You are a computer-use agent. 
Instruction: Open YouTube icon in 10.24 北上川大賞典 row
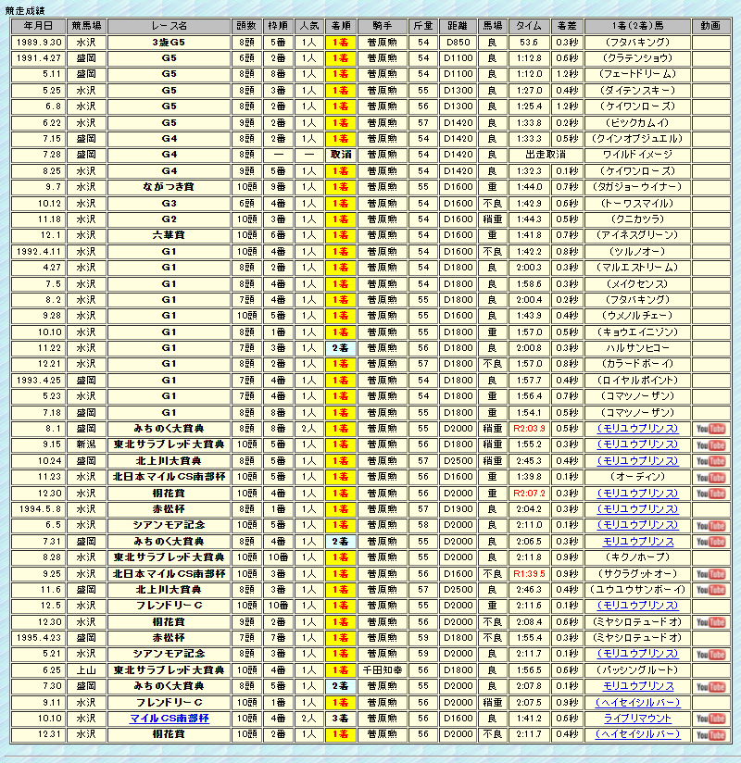[x=710, y=461]
